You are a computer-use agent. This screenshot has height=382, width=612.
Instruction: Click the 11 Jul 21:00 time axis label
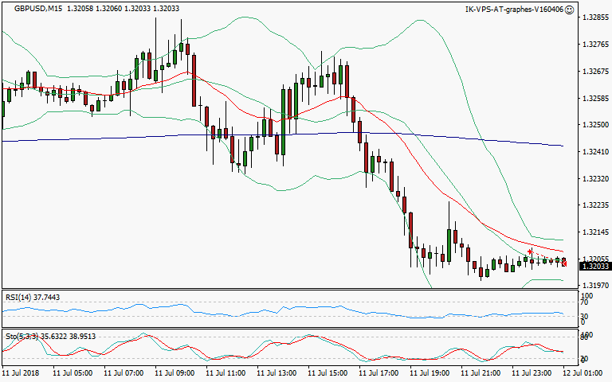click(x=481, y=373)
